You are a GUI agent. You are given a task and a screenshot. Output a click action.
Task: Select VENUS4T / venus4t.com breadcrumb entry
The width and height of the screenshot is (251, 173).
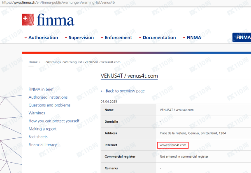tap(102, 62)
